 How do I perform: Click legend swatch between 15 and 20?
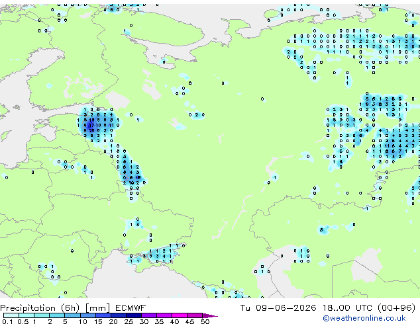[103, 315]
